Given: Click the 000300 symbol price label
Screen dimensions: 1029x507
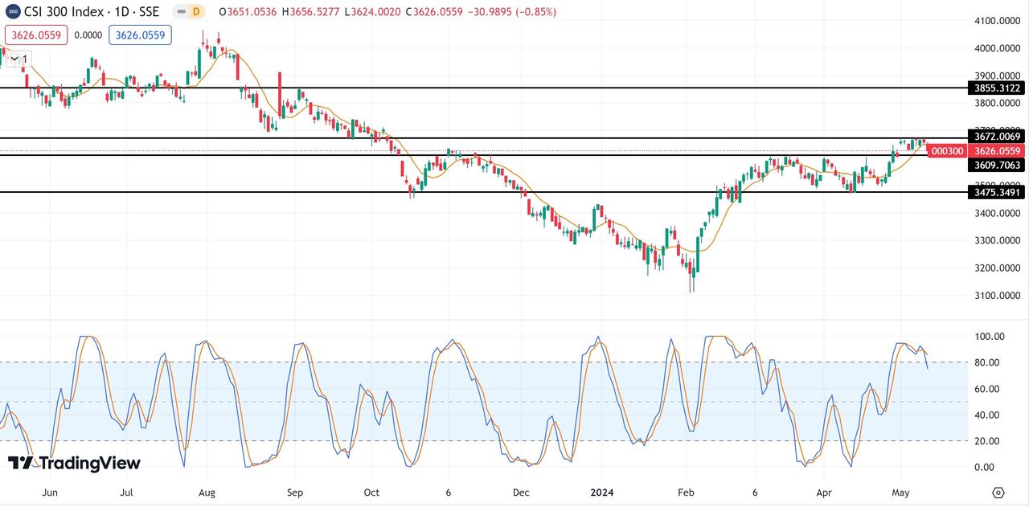Looking at the screenshot, I should [x=947, y=151].
